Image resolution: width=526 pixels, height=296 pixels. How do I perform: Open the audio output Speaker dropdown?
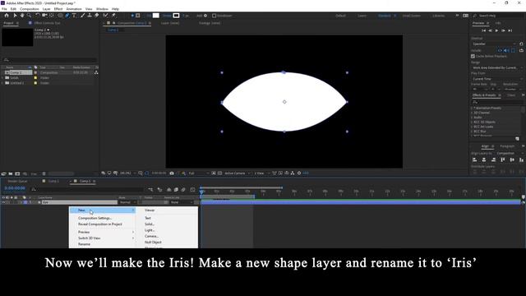pos(494,44)
